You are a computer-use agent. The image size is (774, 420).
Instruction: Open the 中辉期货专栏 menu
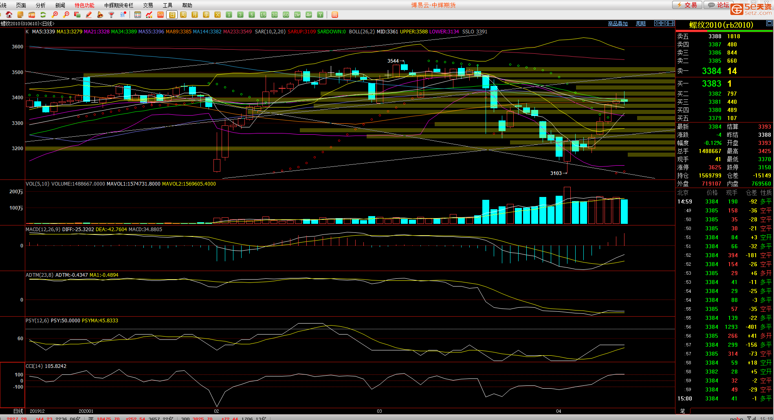(119, 5)
